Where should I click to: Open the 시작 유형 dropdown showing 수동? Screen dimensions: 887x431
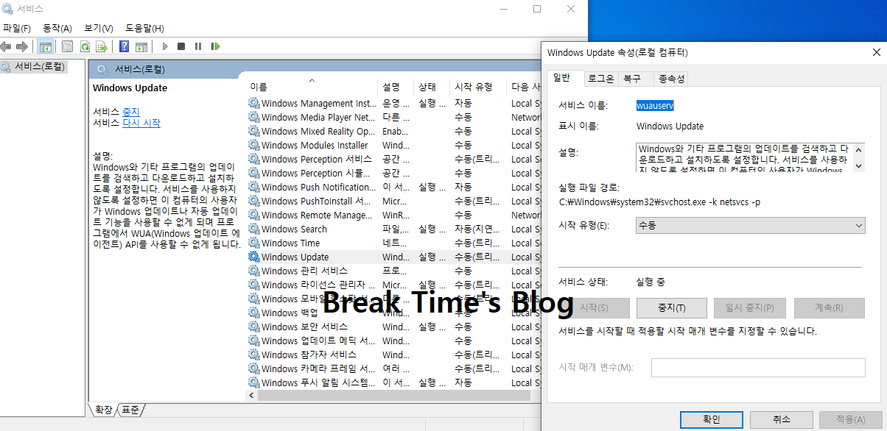(751, 225)
